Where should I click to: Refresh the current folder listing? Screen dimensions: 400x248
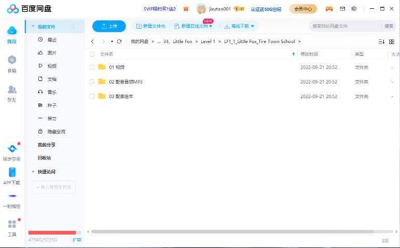coord(119,42)
